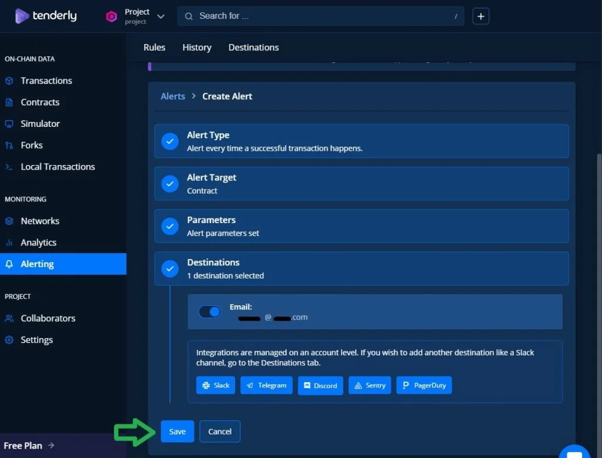Add a Slack integration
The width and height of the screenshot is (602, 458).
(x=215, y=385)
